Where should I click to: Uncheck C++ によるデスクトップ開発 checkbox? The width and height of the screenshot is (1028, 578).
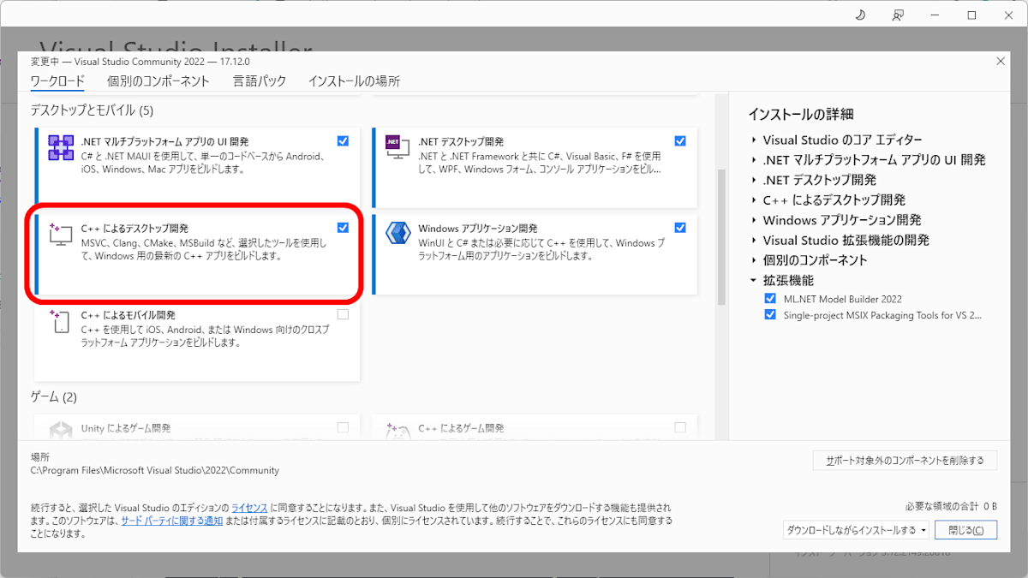343,228
